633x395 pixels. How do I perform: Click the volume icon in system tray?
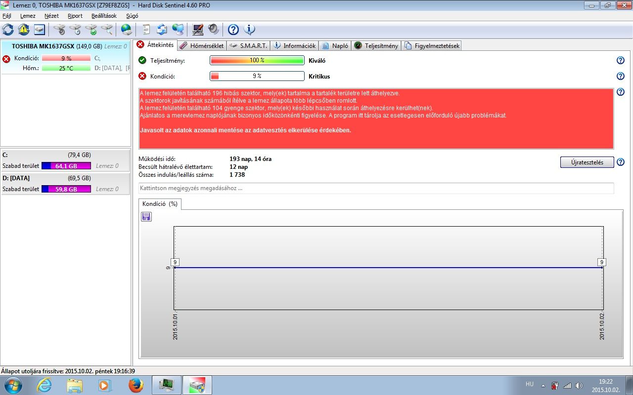[579, 385]
